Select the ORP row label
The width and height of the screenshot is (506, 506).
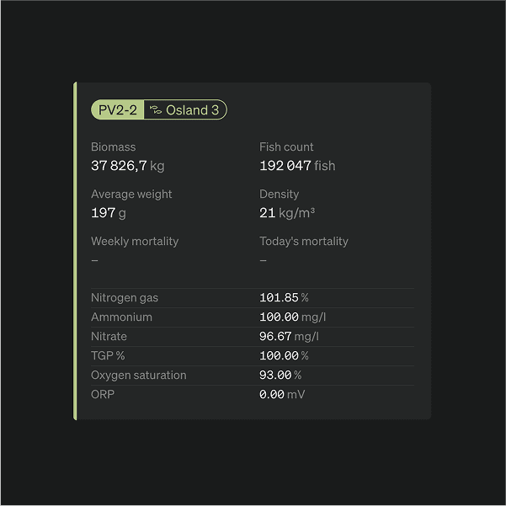[x=102, y=395]
